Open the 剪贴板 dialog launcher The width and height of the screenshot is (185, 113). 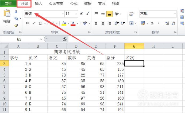20,32
